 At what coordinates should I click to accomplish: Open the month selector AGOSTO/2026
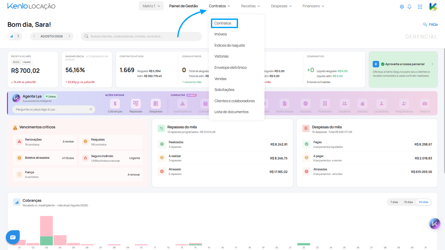click(52, 36)
